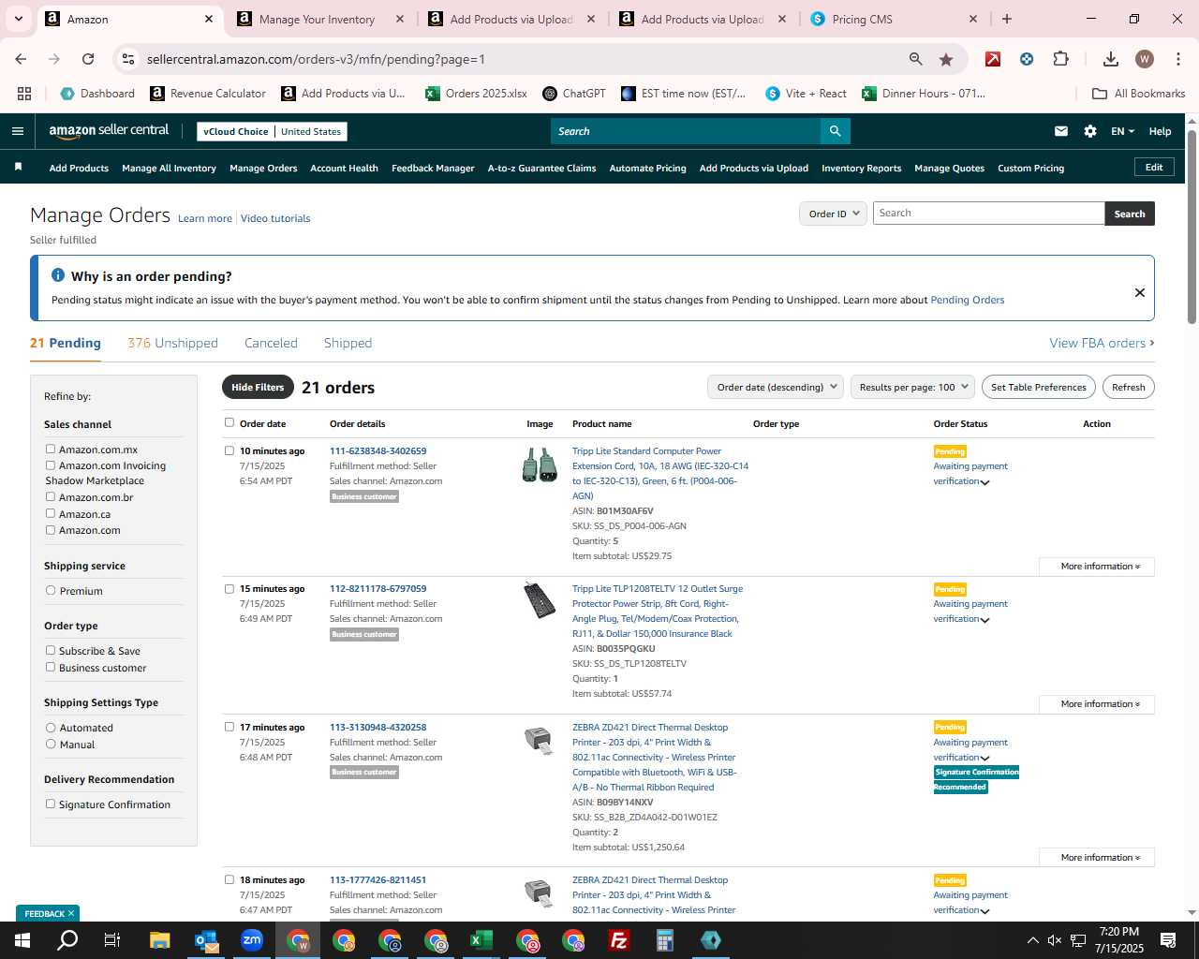The height and width of the screenshot is (959, 1199).
Task: Reload the page with the refresh icon
Action: tap(88, 59)
